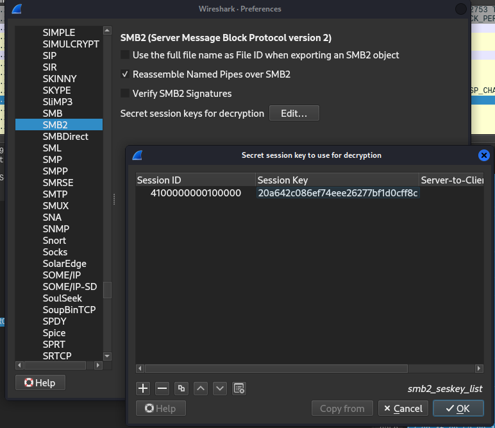Open Help in the session key dialog
495x428 pixels.
point(161,408)
